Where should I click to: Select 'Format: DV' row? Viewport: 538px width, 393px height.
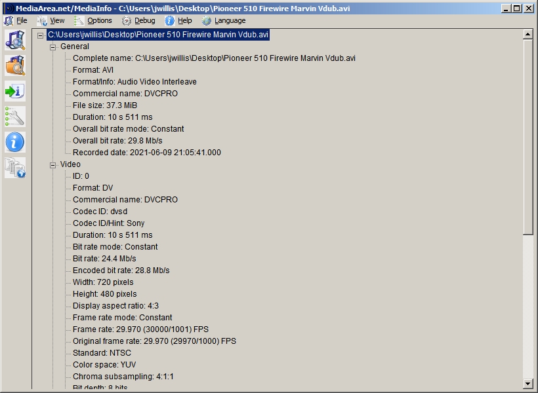coord(93,188)
